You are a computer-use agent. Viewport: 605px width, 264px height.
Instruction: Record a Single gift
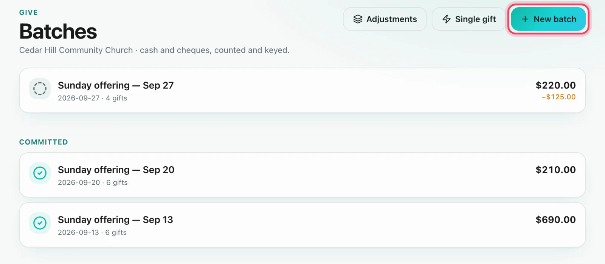pos(469,19)
